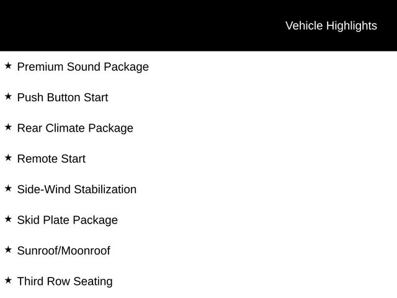Click the Skid Plate Package label
This screenshot has height=298, width=397.
click(68, 220)
